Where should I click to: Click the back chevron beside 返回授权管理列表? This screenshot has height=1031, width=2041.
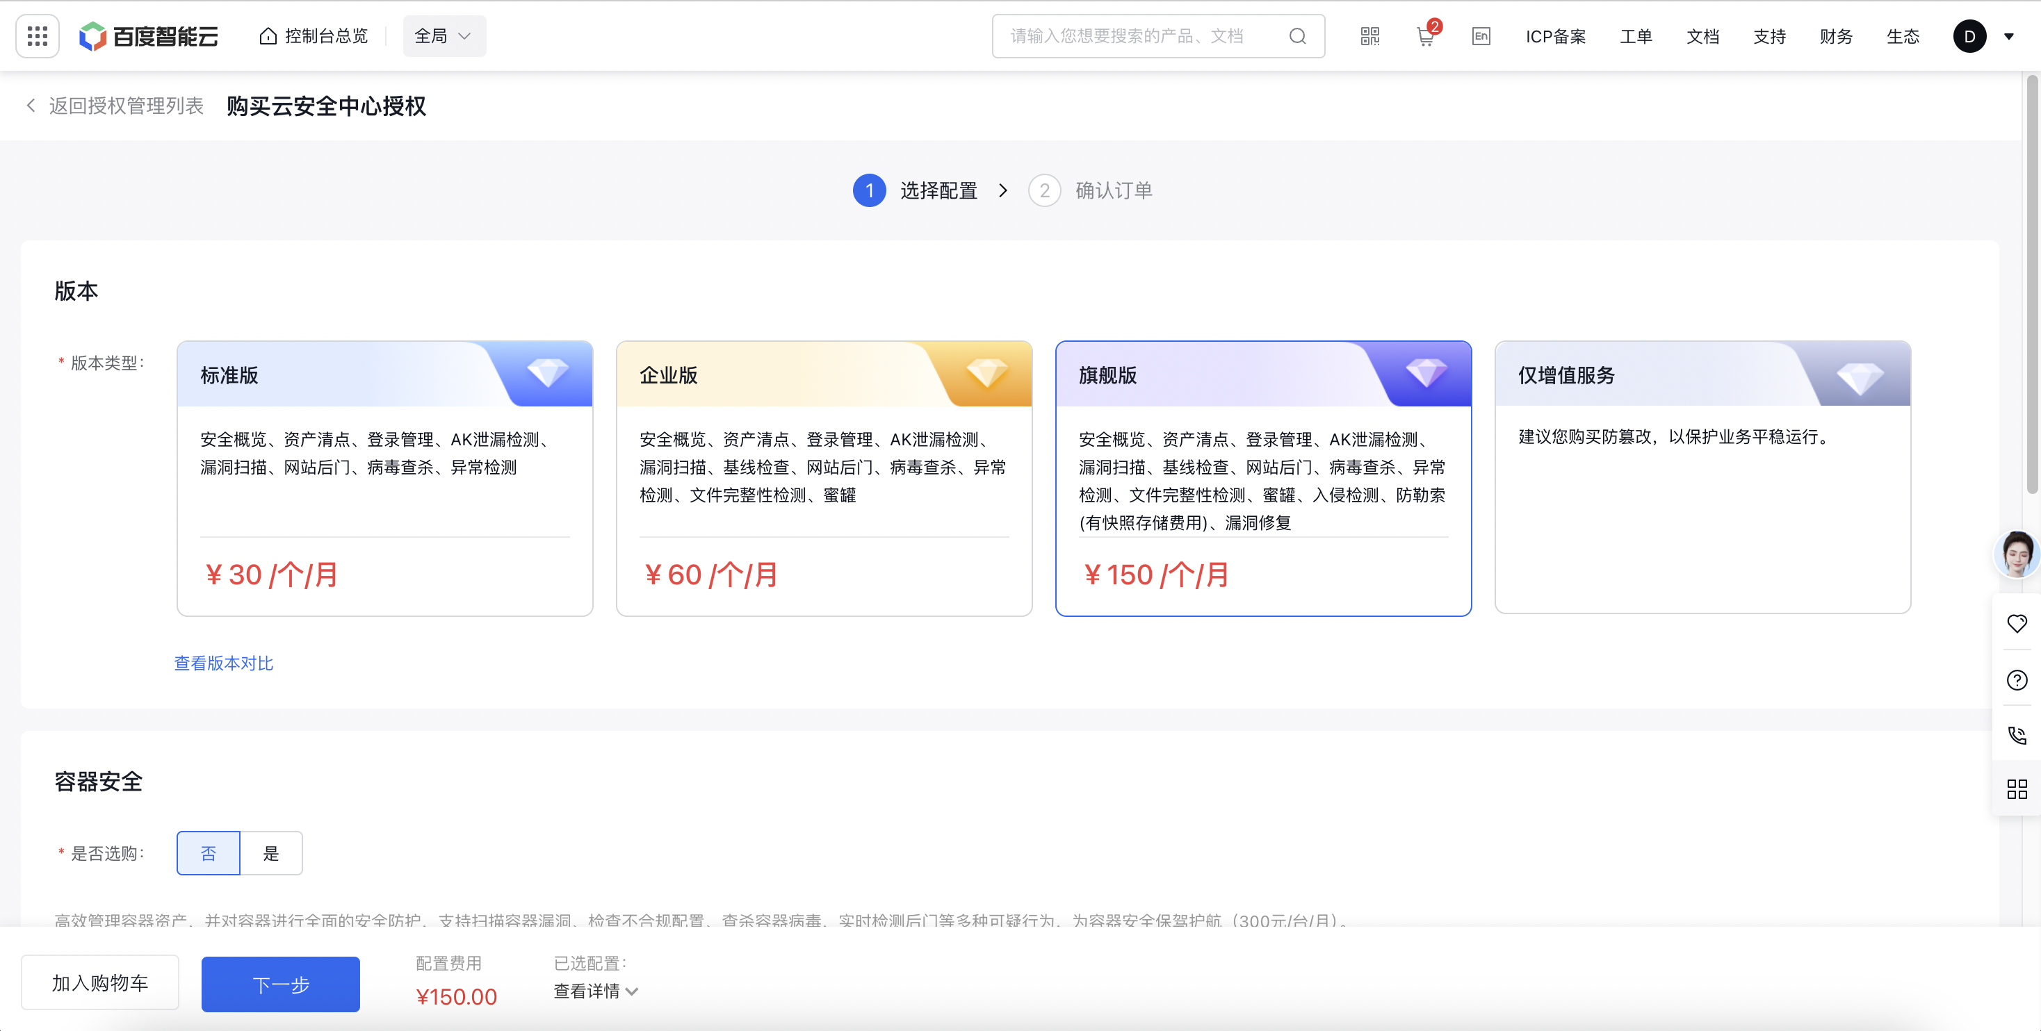pos(31,106)
